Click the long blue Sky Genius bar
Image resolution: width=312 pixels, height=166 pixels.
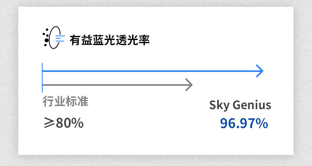[150, 71]
